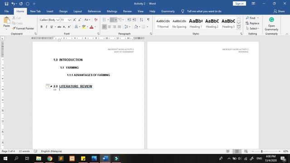The width and height of the screenshot is (290, 163).
Task: Decrease font size with Shrink Font
Action: tap(80, 20)
